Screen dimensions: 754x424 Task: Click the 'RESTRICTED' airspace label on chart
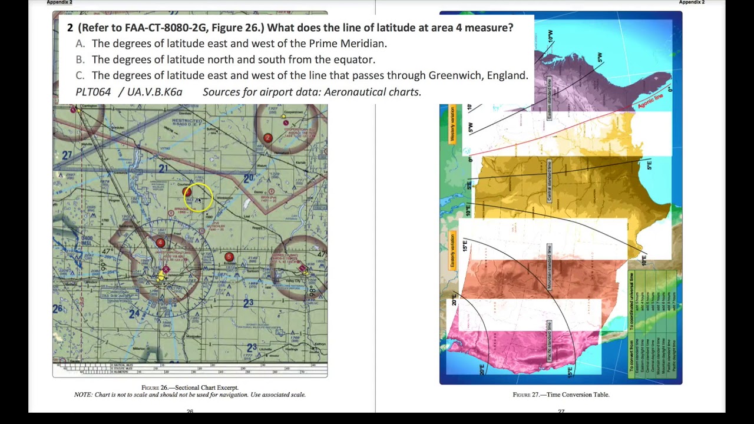pos(187,120)
